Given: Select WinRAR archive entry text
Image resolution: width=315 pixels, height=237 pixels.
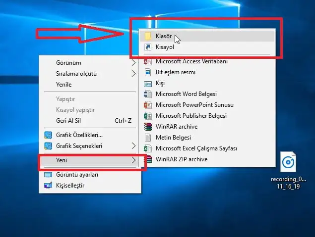Looking at the screenshot, I should click(x=177, y=127).
